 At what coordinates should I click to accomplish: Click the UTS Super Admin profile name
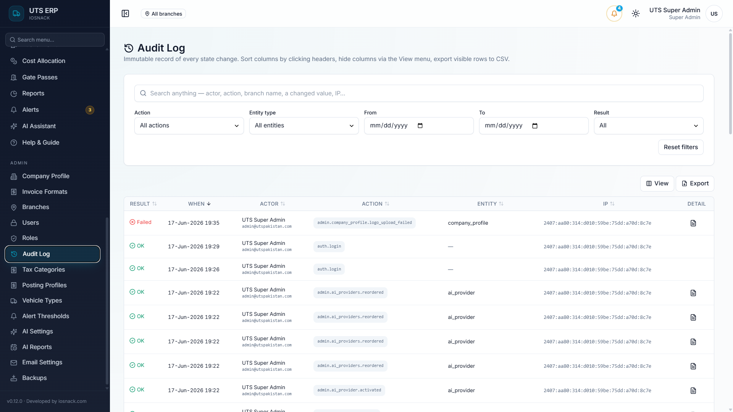(675, 10)
